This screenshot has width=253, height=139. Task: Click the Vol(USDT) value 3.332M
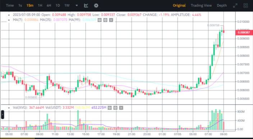pyautogui.click(x=68, y=107)
